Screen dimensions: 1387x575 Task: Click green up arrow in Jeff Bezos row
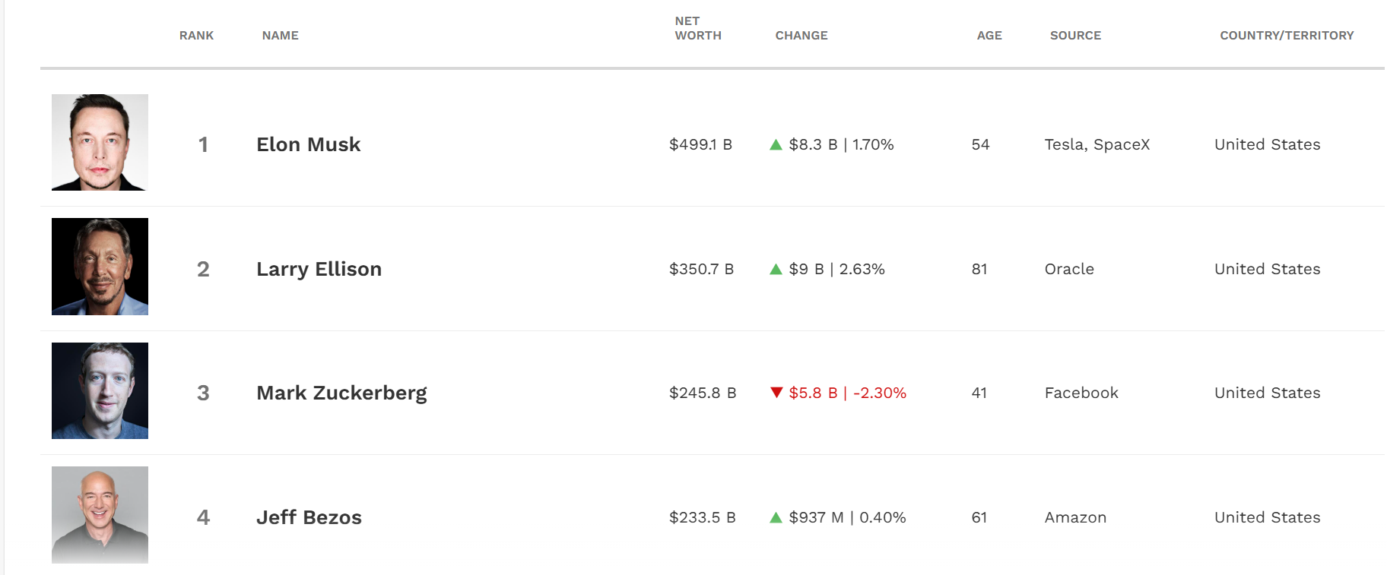[x=776, y=517]
